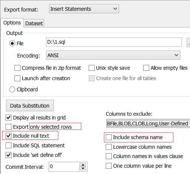The image size is (190, 174).
Task: Enable Compress file in zip format
Action: click(x=17, y=68)
